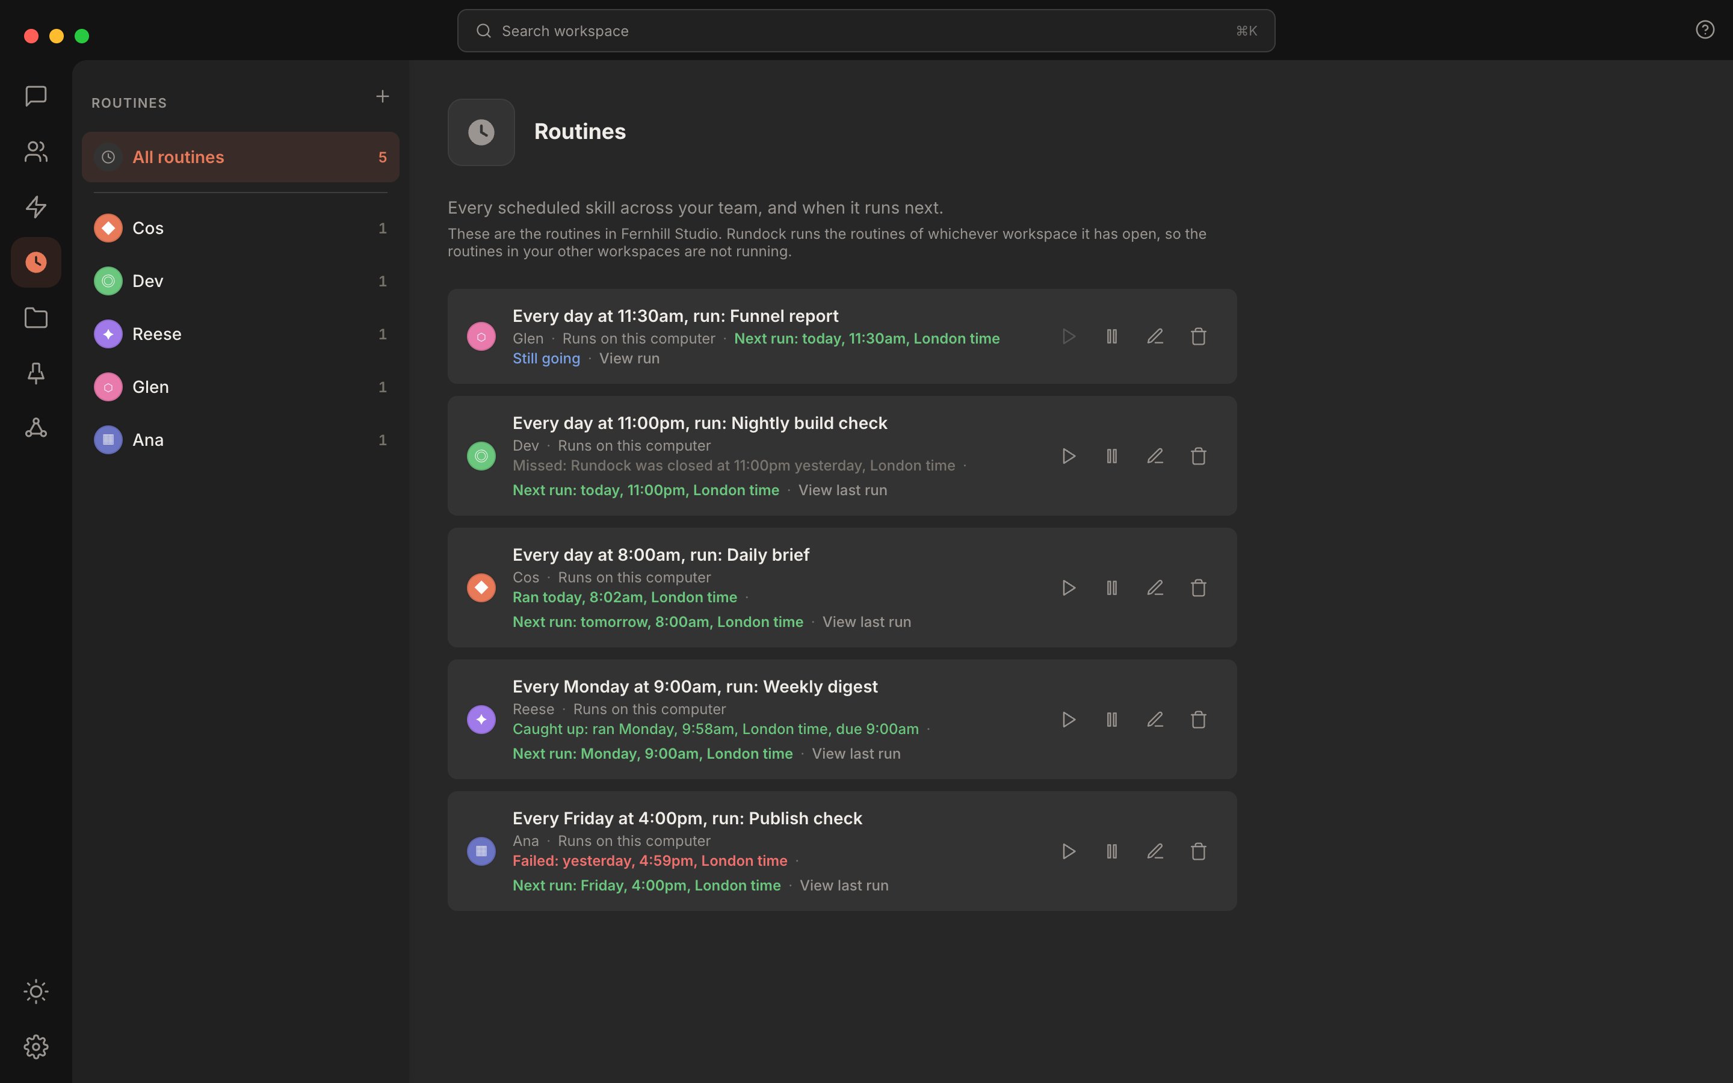Pause the Daily brief routine
Screen dimensions: 1733x1083
[1111, 588]
